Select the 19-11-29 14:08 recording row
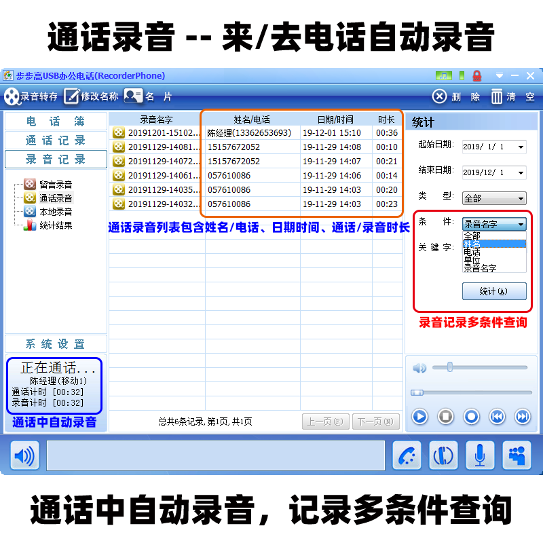Image resolution: width=543 pixels, height=543 pixels. tap(256, 147)
